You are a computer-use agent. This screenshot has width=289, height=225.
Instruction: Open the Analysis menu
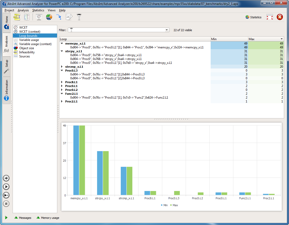coord(23,10)
